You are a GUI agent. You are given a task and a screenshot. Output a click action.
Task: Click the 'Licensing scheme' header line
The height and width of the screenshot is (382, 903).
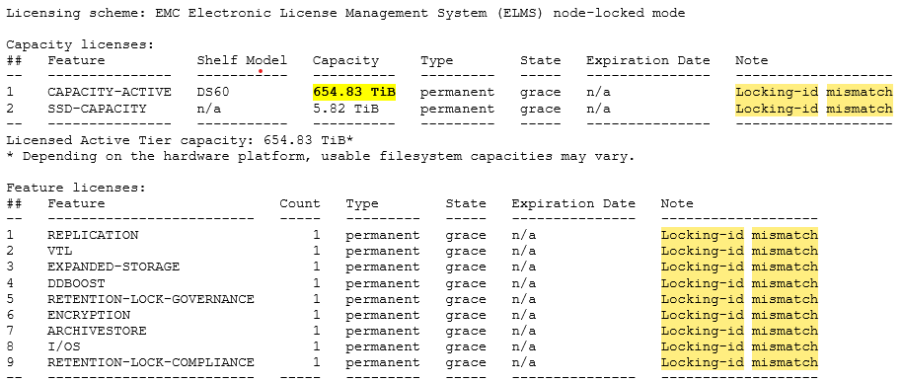[345, 13]
